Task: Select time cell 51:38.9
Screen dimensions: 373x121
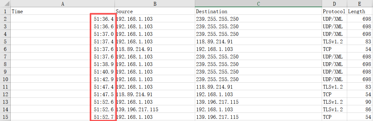Action: 63,64
